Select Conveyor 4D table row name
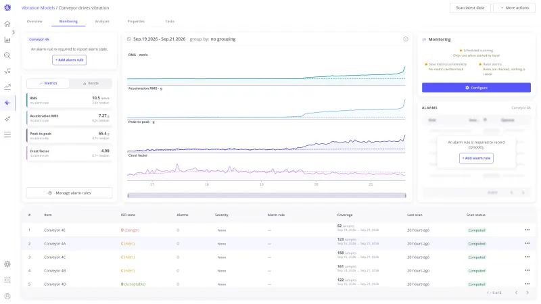This screenshot has height=304, width=541. (x=55, y=284)
